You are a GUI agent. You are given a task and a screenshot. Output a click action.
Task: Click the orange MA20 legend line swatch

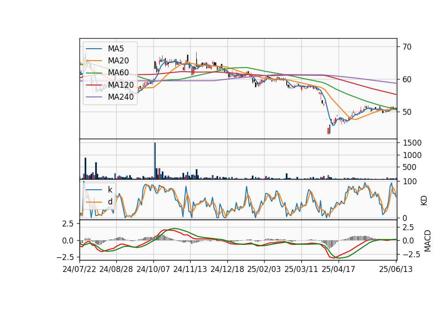pos(94,61)
